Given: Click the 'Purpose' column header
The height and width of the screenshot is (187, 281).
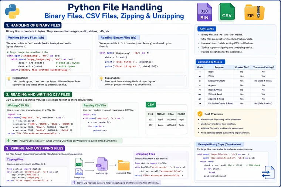Looking at the screenshot, I should pos(219,67).
